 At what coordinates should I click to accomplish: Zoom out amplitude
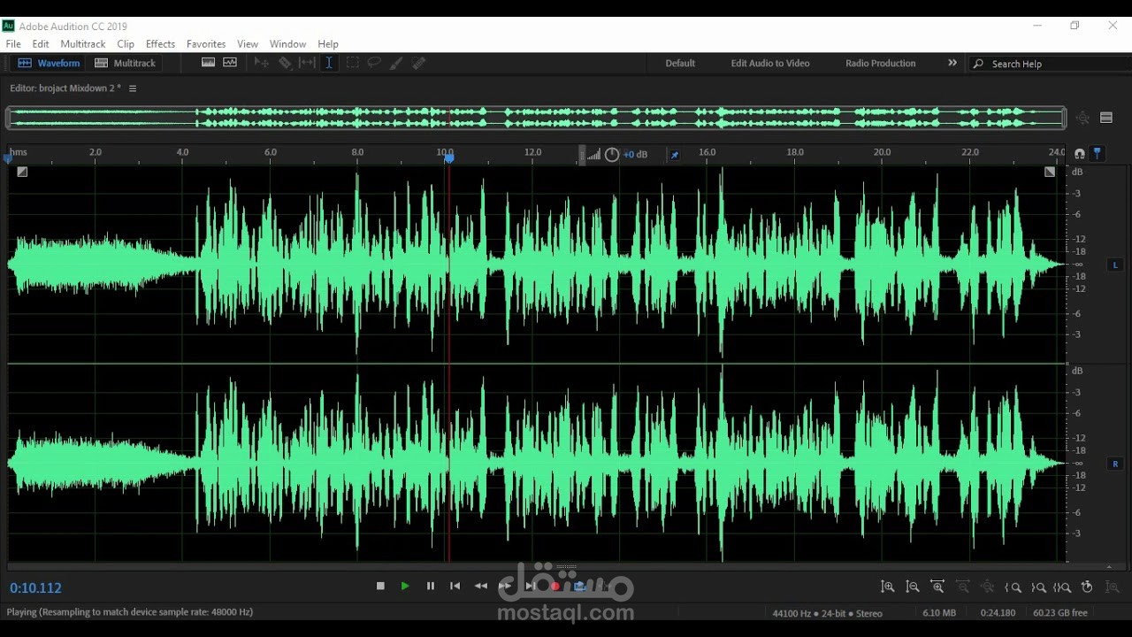pyautogui.click(x=913, y=587)
